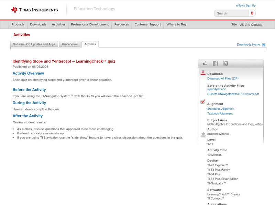The width and height of the screenshot is (275, 205).
Task: Download the slpandyint.edc file
Action: [217, 89]
